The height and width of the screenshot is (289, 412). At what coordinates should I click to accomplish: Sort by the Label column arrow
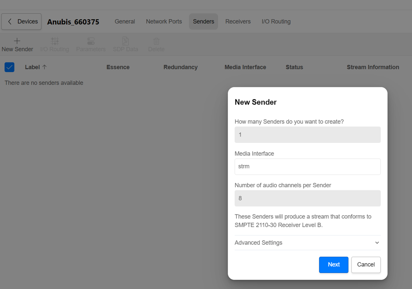tap(44, 67)
